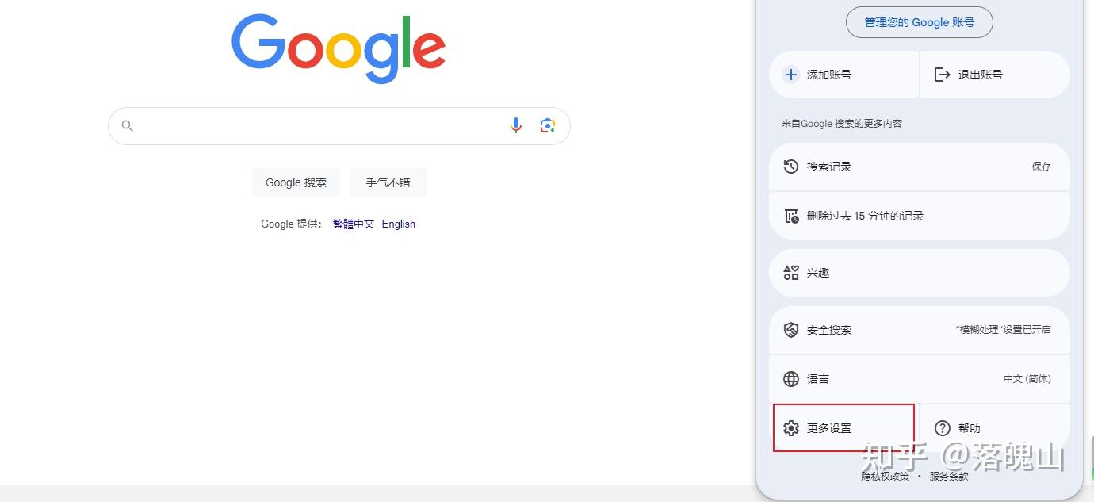Switch language via English link
The image size is (1094, 502).
[x=399, y=224]
